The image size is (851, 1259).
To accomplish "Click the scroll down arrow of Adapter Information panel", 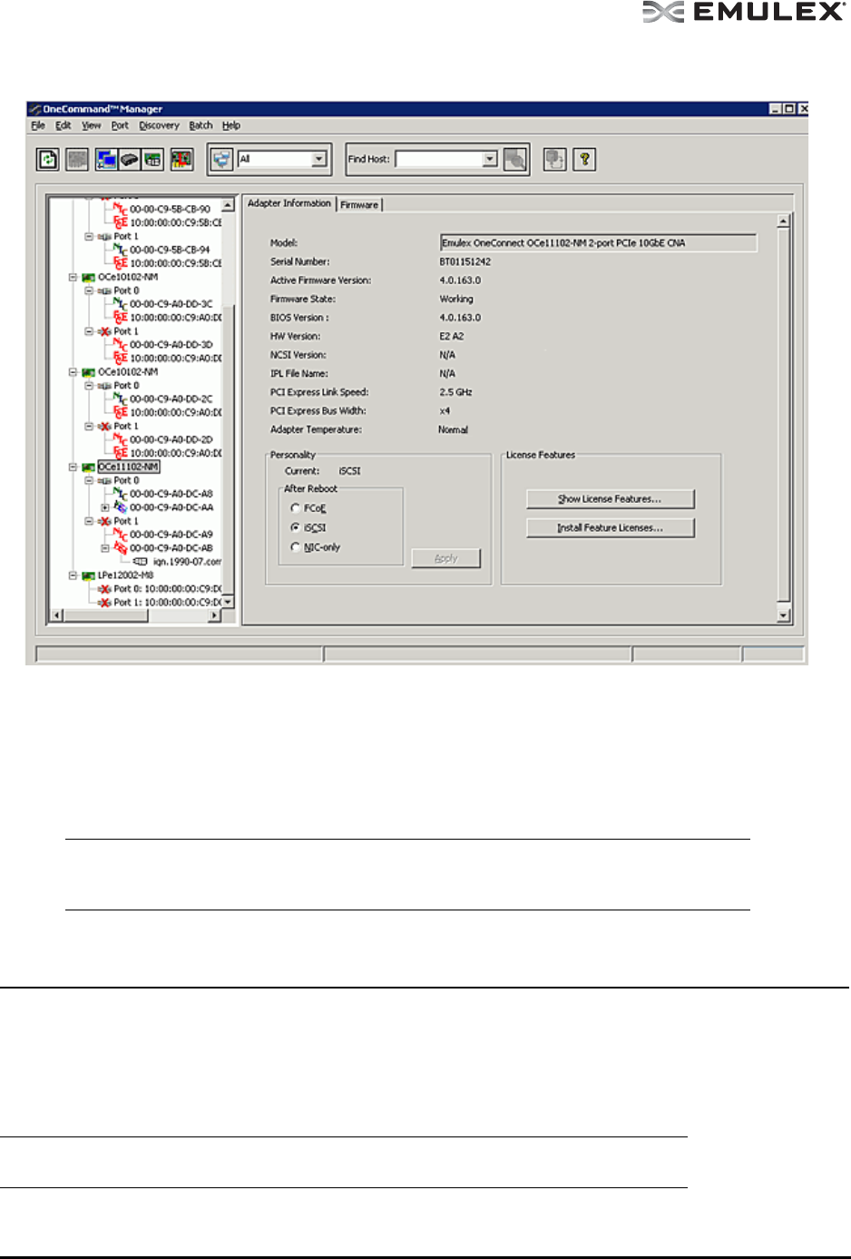I will click(x=784, y=615).
